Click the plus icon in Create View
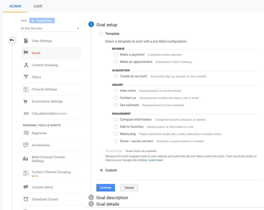Viewport: 264px width, 210px height. coord(33,21)
